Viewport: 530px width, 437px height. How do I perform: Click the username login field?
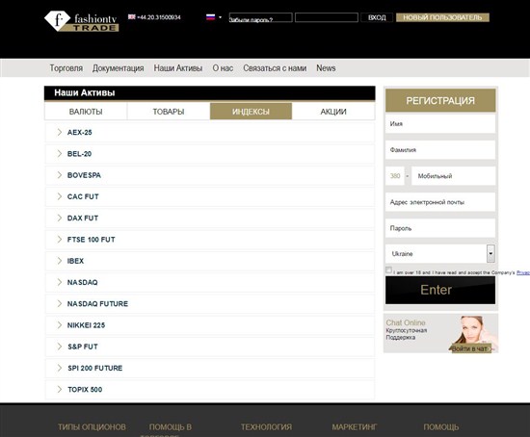click(x=260, y=17)
